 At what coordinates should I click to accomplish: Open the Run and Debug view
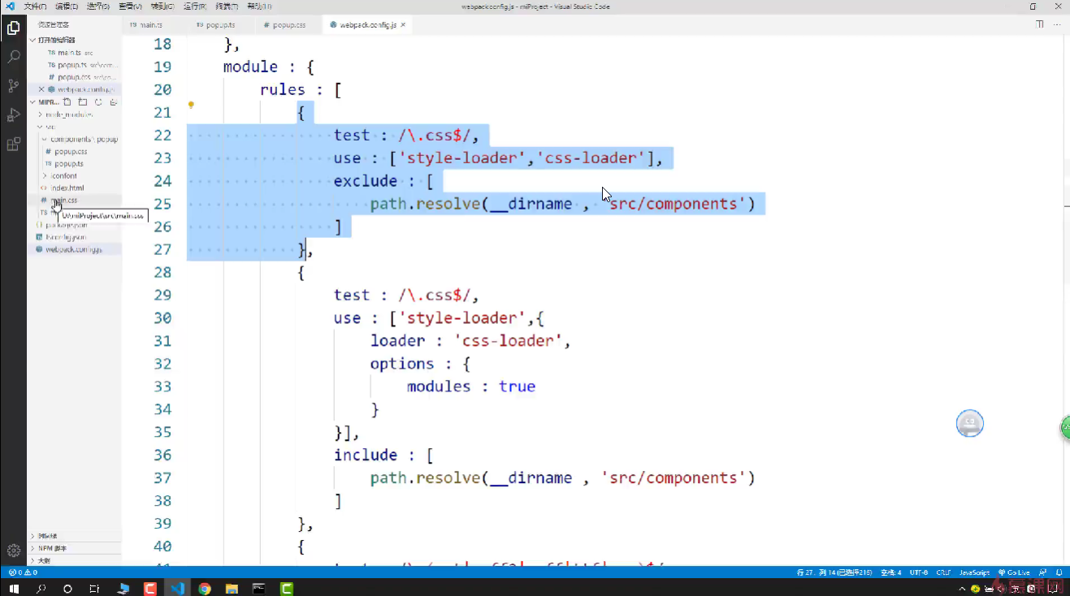click(x=13, y=115)
